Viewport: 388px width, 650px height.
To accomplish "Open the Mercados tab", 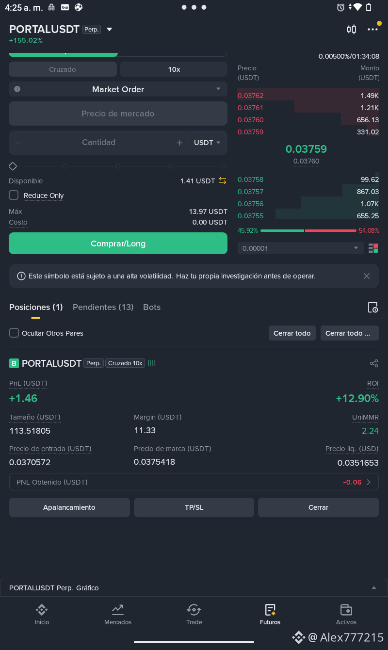I will pos(118,615).
